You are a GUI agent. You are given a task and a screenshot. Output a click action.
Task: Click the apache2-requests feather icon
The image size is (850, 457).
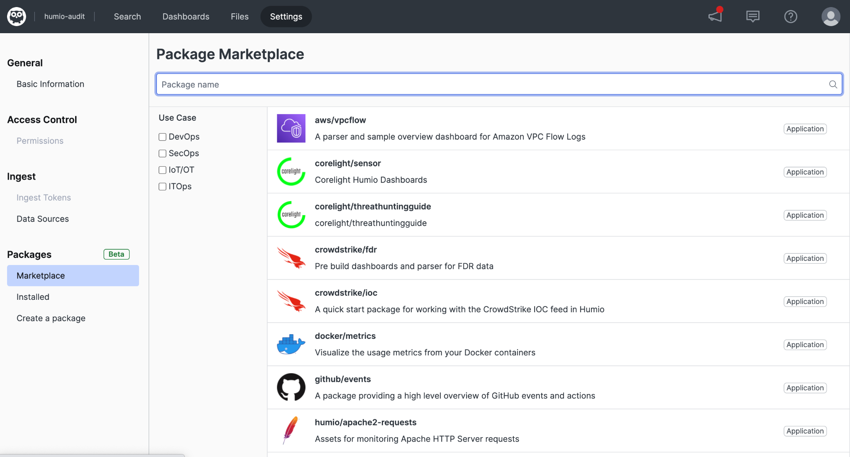[x=291, y=430]
